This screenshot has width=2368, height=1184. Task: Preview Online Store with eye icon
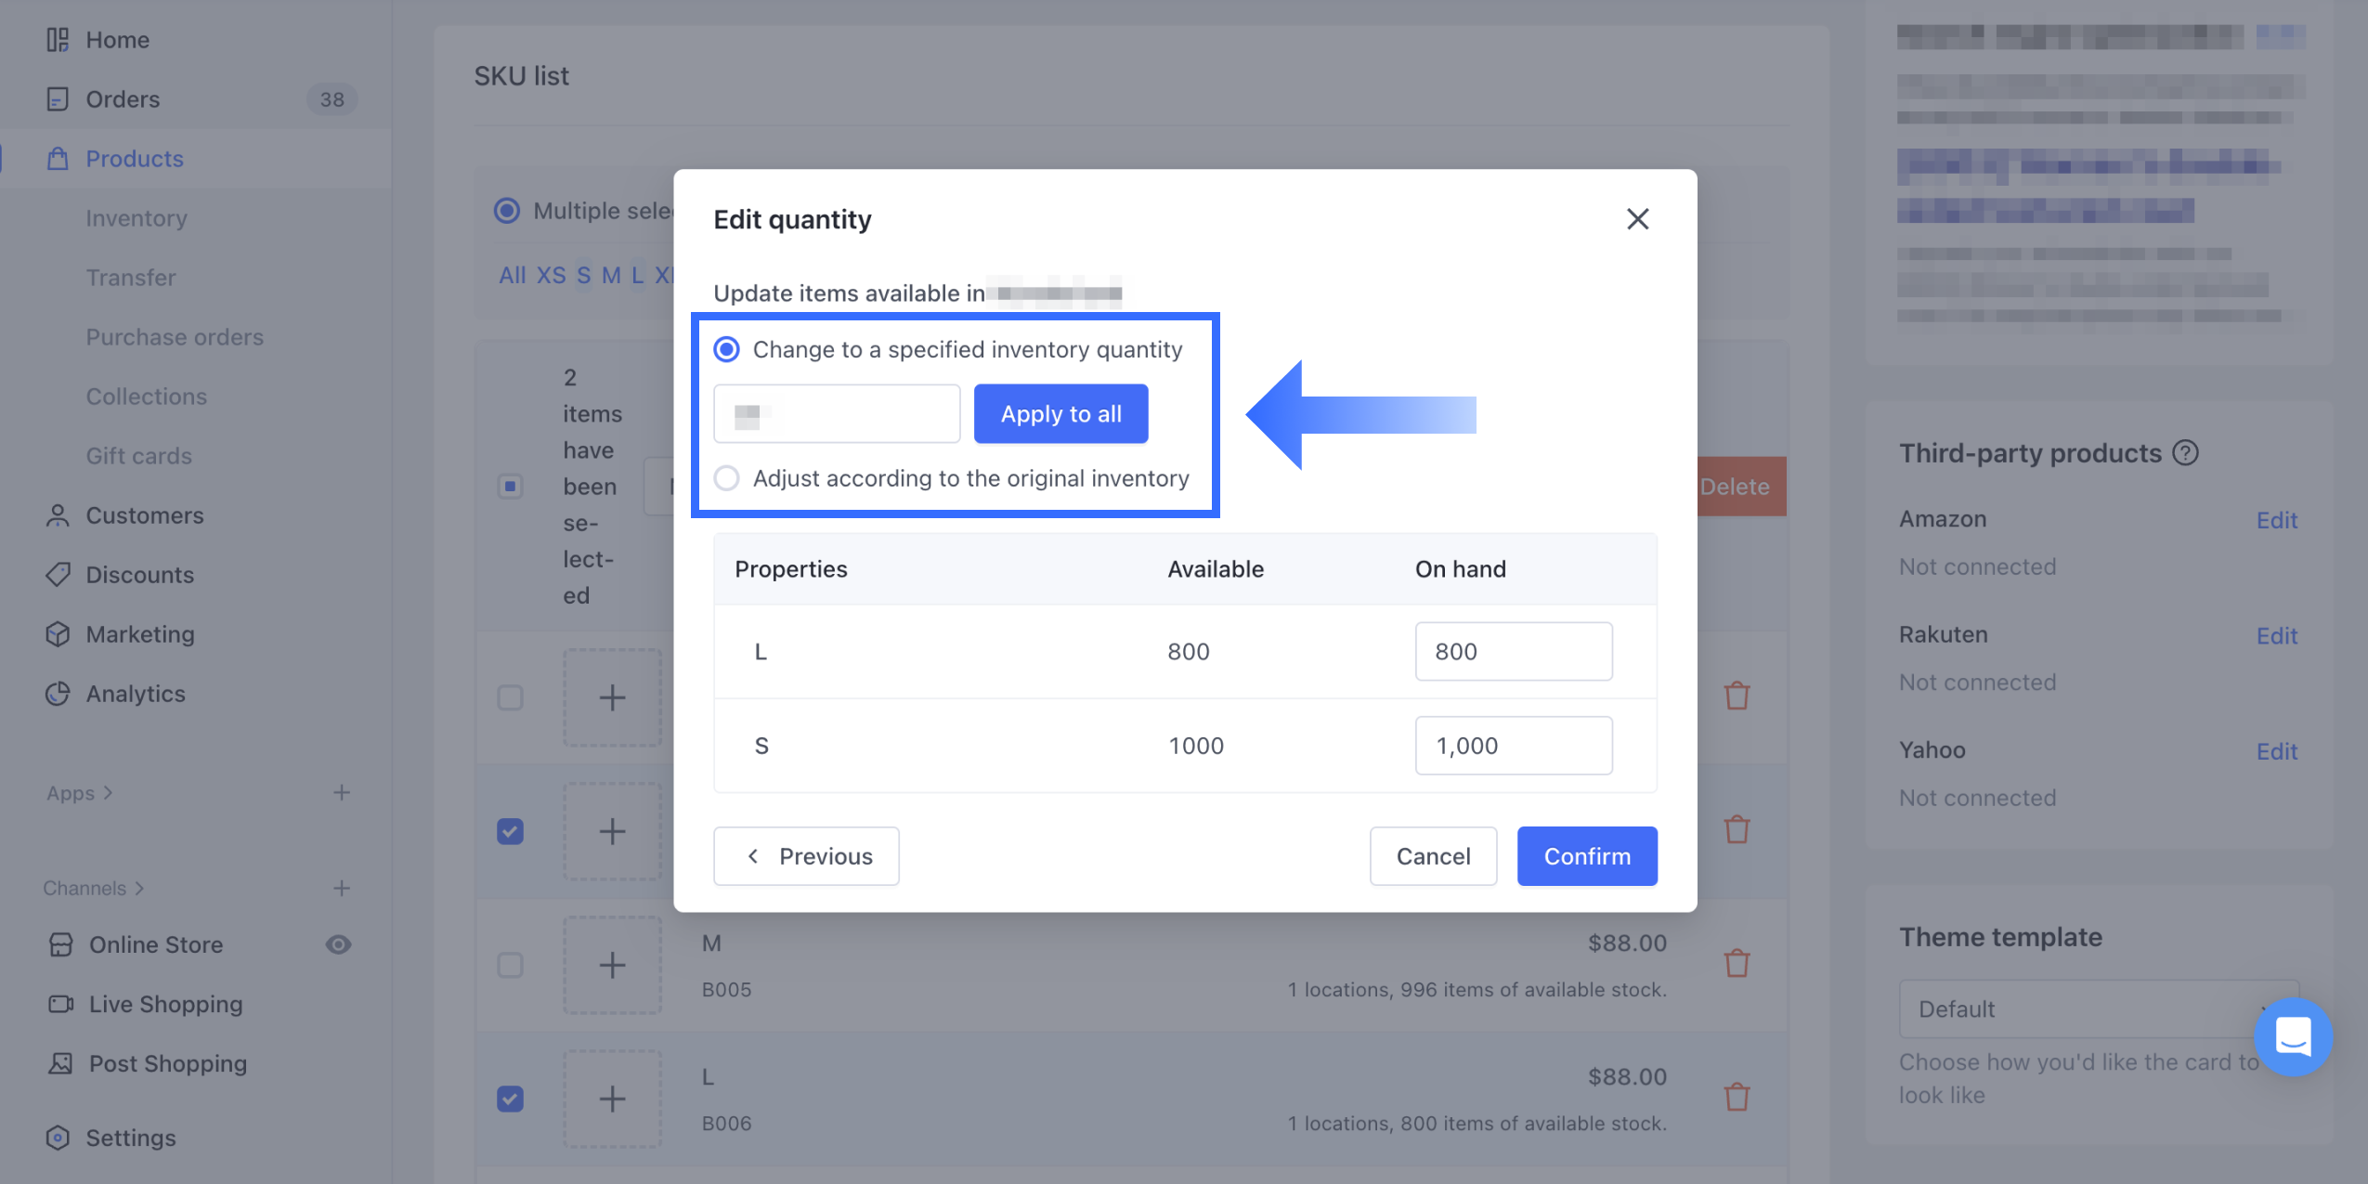(338, 944)
